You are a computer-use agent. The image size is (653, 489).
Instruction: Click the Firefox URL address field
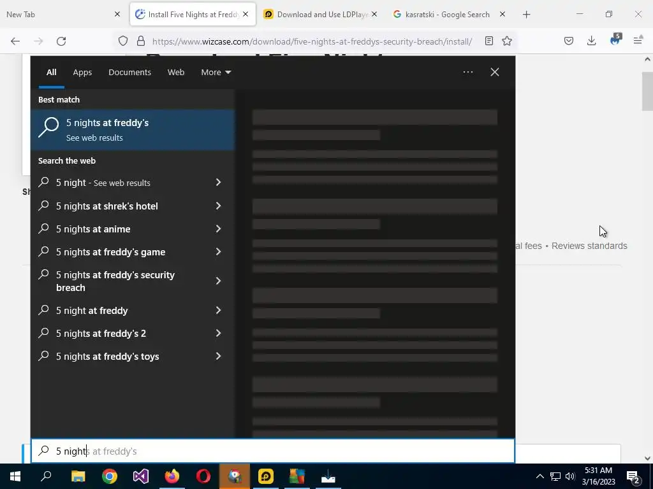(312, 41)
